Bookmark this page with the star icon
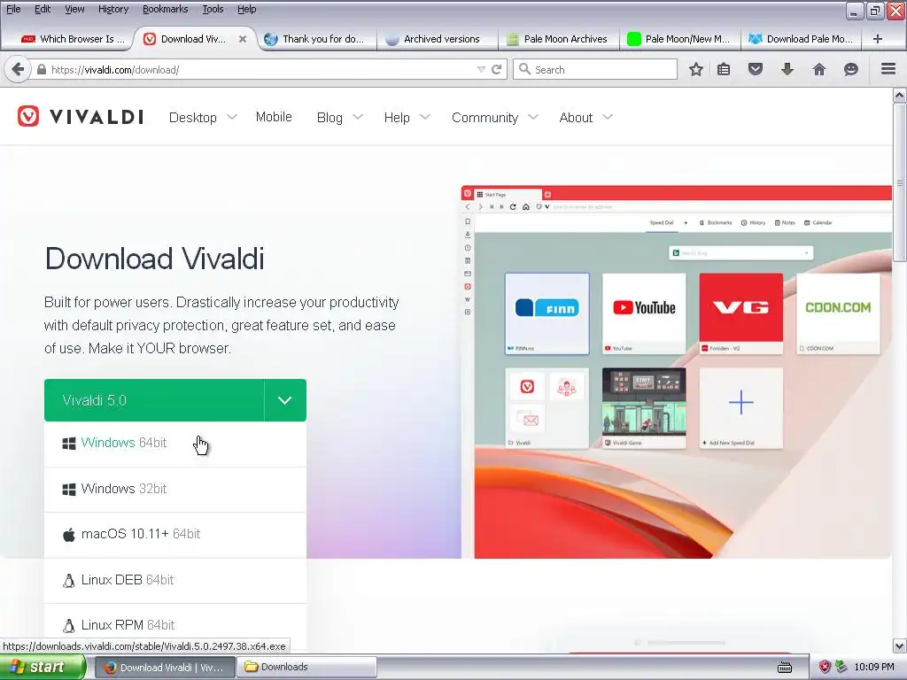This screenshot has width=907, height=680. click(x=696, y=69)
